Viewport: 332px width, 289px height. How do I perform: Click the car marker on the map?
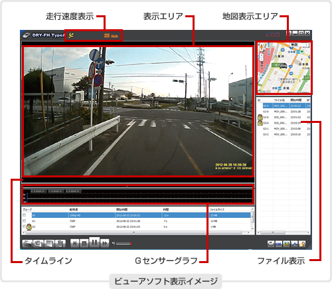[x=283, y=66]
